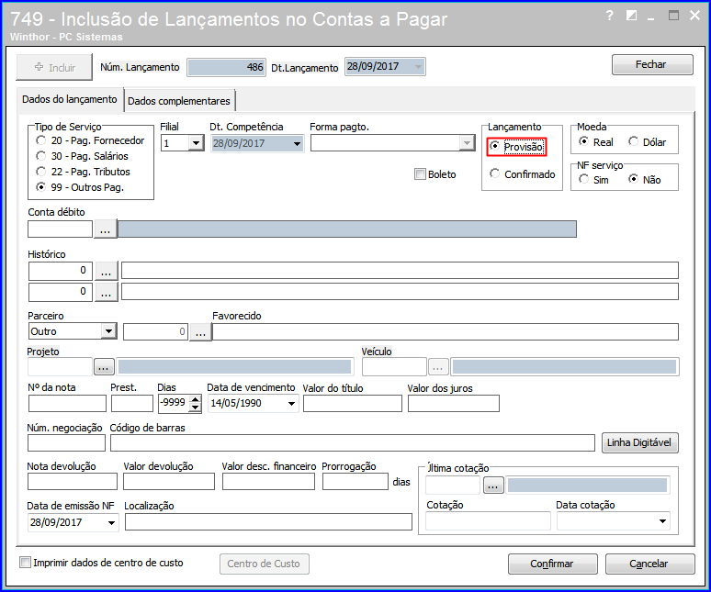Switch to Dados do lançamento tab

tap(70, 100)
